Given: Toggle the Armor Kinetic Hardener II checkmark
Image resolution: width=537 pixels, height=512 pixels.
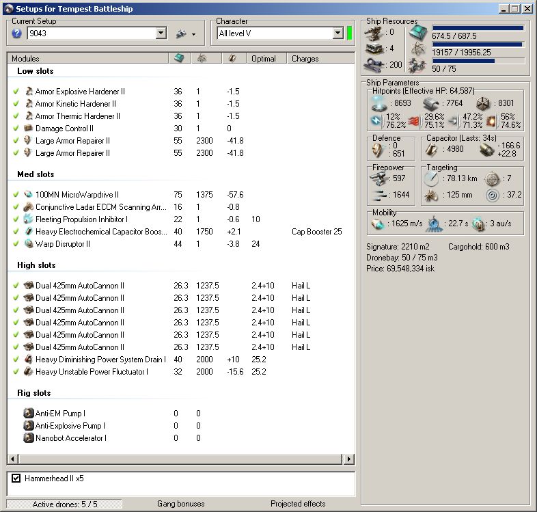Looking at the screenshot, I should pos(16,104).
